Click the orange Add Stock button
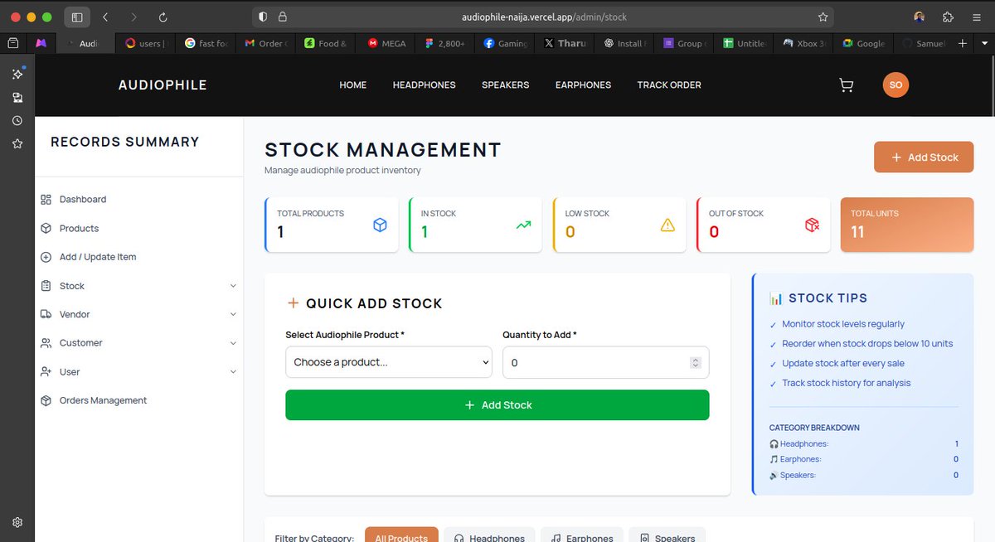The image size is (995, 542). (923, 157)
